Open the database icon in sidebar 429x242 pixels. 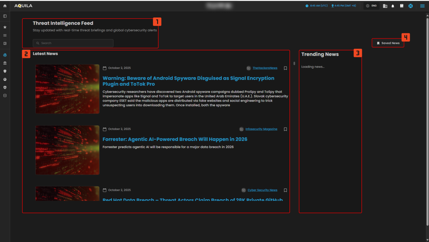(x=5, y=96)
